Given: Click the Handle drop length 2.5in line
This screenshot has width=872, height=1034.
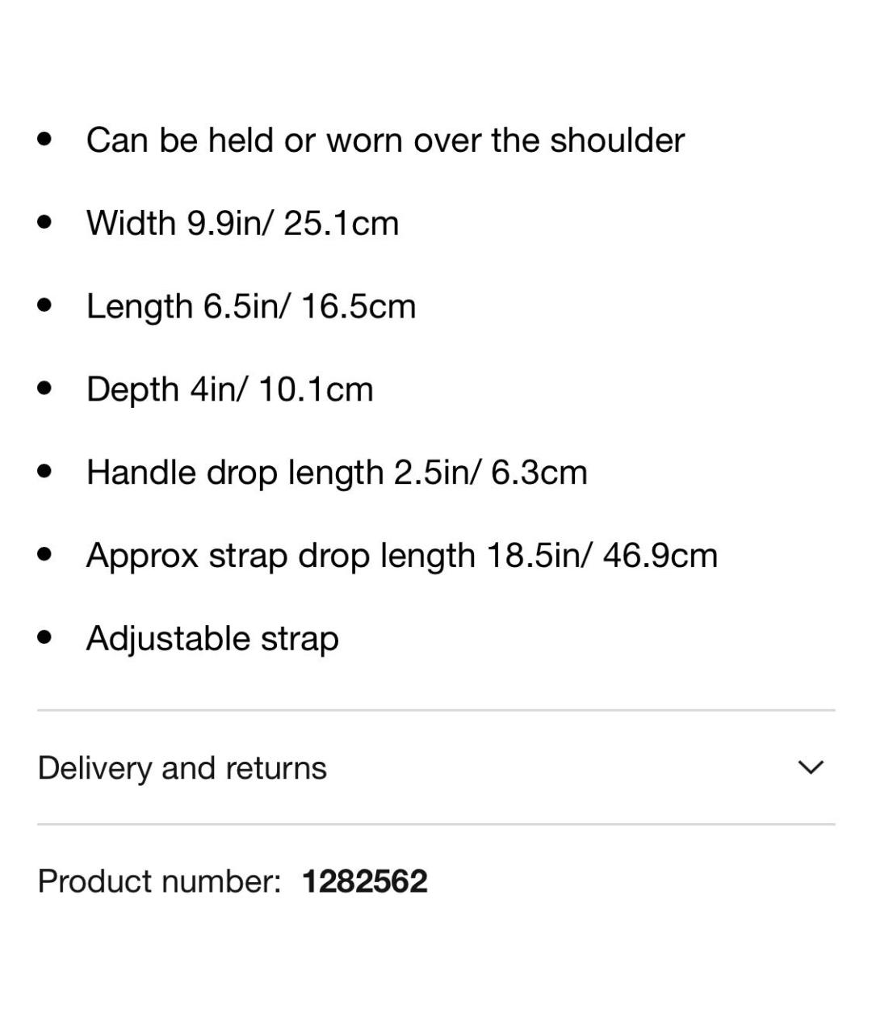Looking at the screenshot, I should pyautogui.click(x=337, y=473).
